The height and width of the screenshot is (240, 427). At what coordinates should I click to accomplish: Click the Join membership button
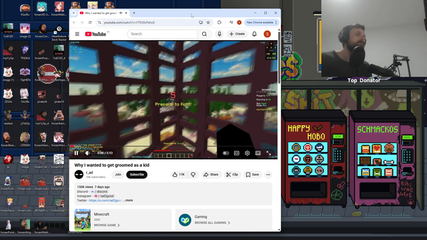click(118, 175)
